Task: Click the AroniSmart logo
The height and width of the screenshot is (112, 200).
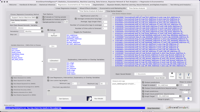Action: (177, 107)
